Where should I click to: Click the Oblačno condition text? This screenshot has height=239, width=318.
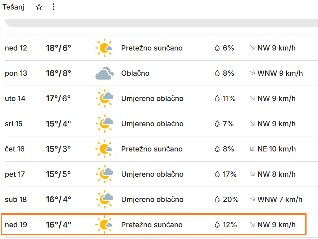(135, 73)
